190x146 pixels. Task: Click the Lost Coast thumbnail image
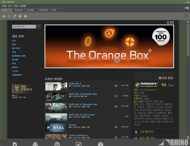click(x=56, y=117)
